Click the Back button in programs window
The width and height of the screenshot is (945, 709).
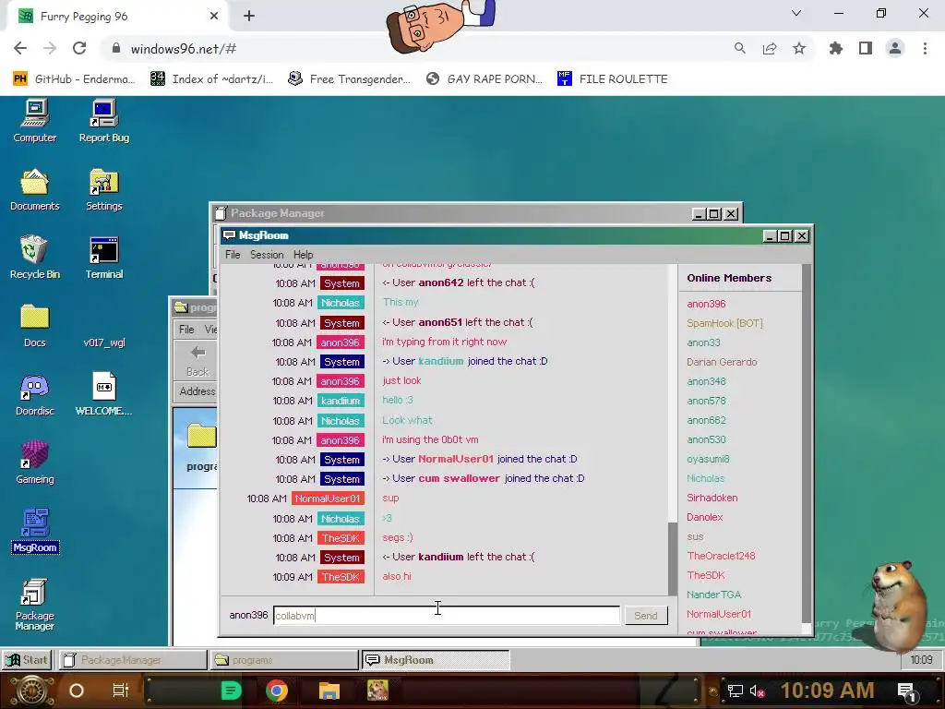point(197,361)
